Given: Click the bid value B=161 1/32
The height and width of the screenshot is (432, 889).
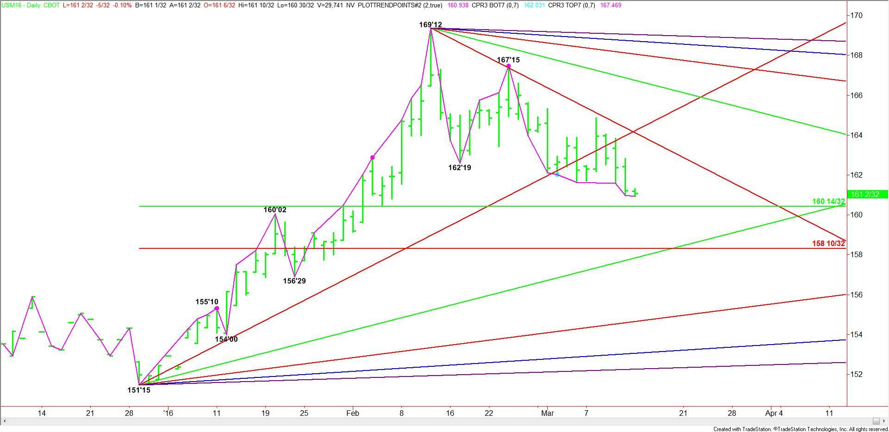Looking at the screenshot, I should coord(150,6).
